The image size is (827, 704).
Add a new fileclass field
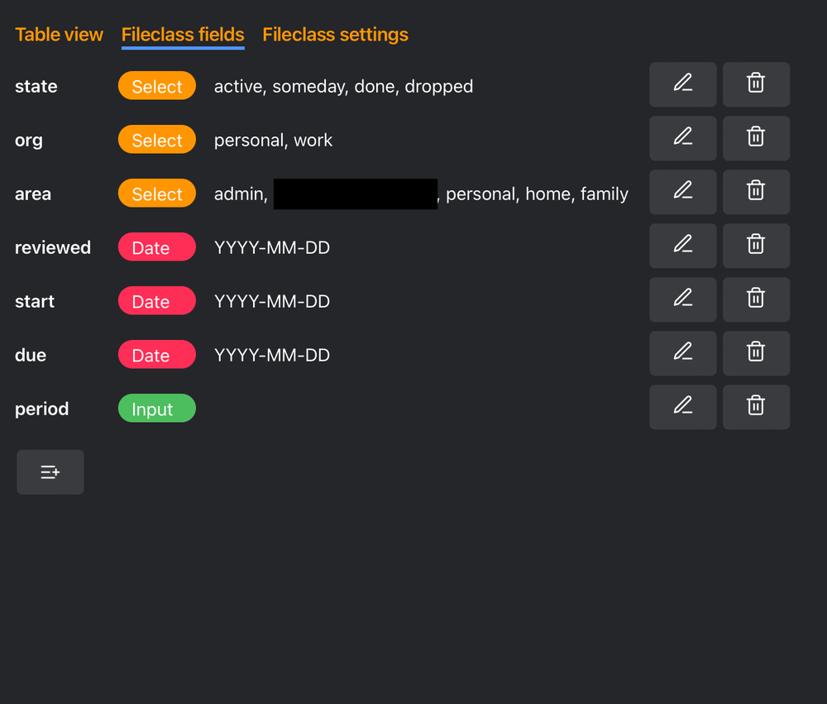coord(50,472)
